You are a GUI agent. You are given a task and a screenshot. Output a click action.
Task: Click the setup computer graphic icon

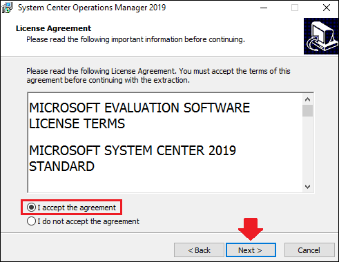coord(321,37)
